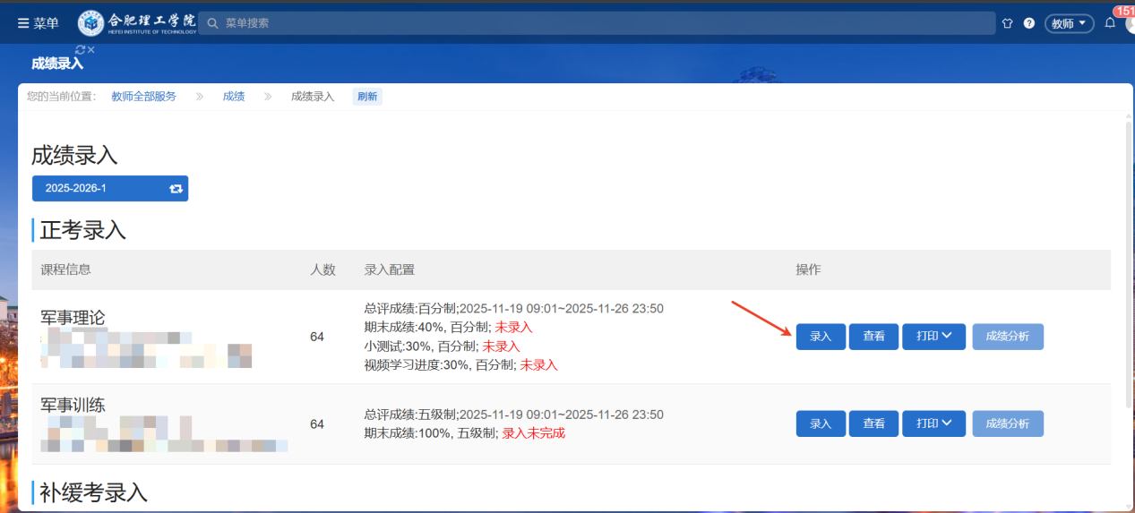Viewport: 1135px width, 513px height.
Task: Click the 人数 column header
Action: tap(322, 269)
